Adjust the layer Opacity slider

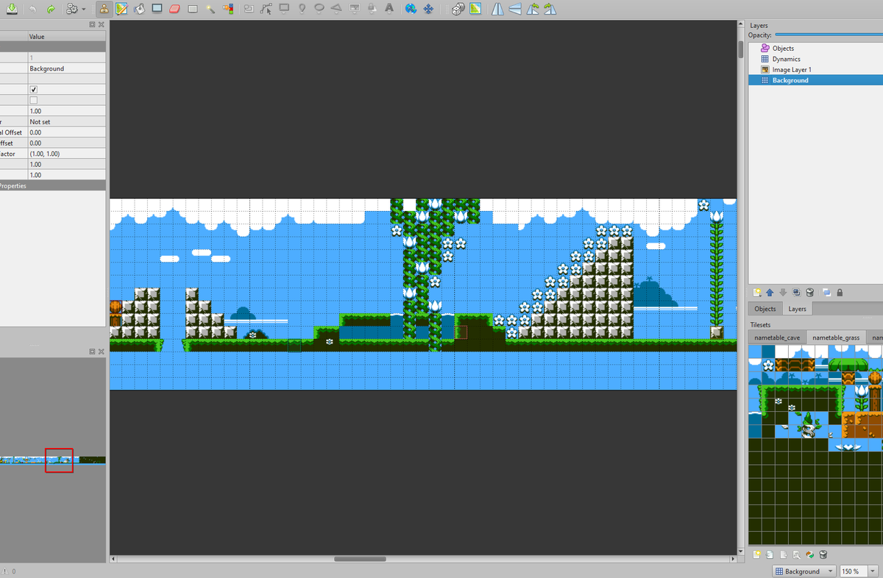coord(829,35)
